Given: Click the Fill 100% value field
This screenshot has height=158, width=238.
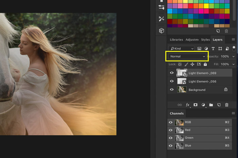Looking at the screenshot, I should pos(225,64).
